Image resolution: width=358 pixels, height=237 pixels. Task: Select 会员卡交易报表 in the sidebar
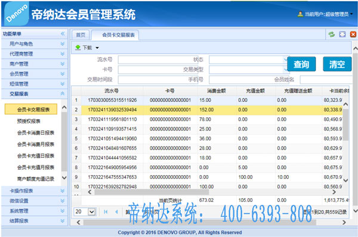click(x=31, y=110)
